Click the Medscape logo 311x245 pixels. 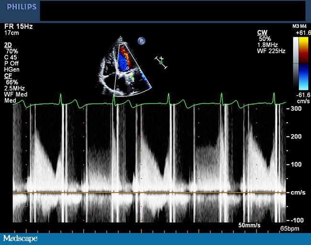(20, 238)
